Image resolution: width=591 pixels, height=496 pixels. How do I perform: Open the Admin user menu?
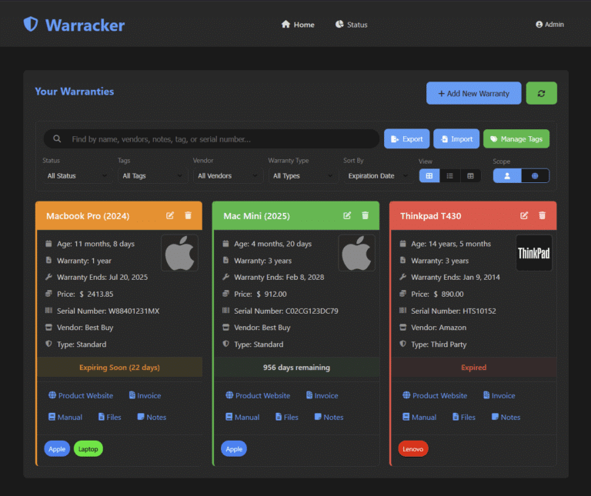[x=550, y=25]
